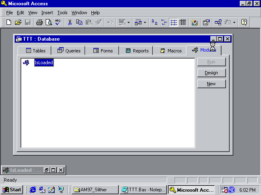The width and height of the screenshot is (261, 195).
Task: Open the Tools menu
Action: 62,13
